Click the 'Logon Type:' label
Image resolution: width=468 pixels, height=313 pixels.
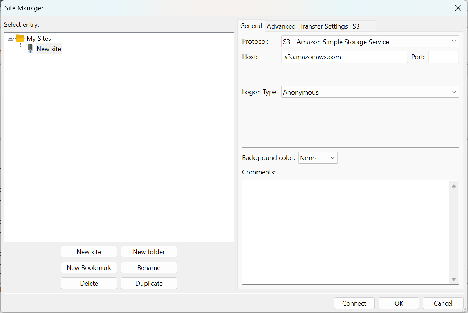point(260,92)
